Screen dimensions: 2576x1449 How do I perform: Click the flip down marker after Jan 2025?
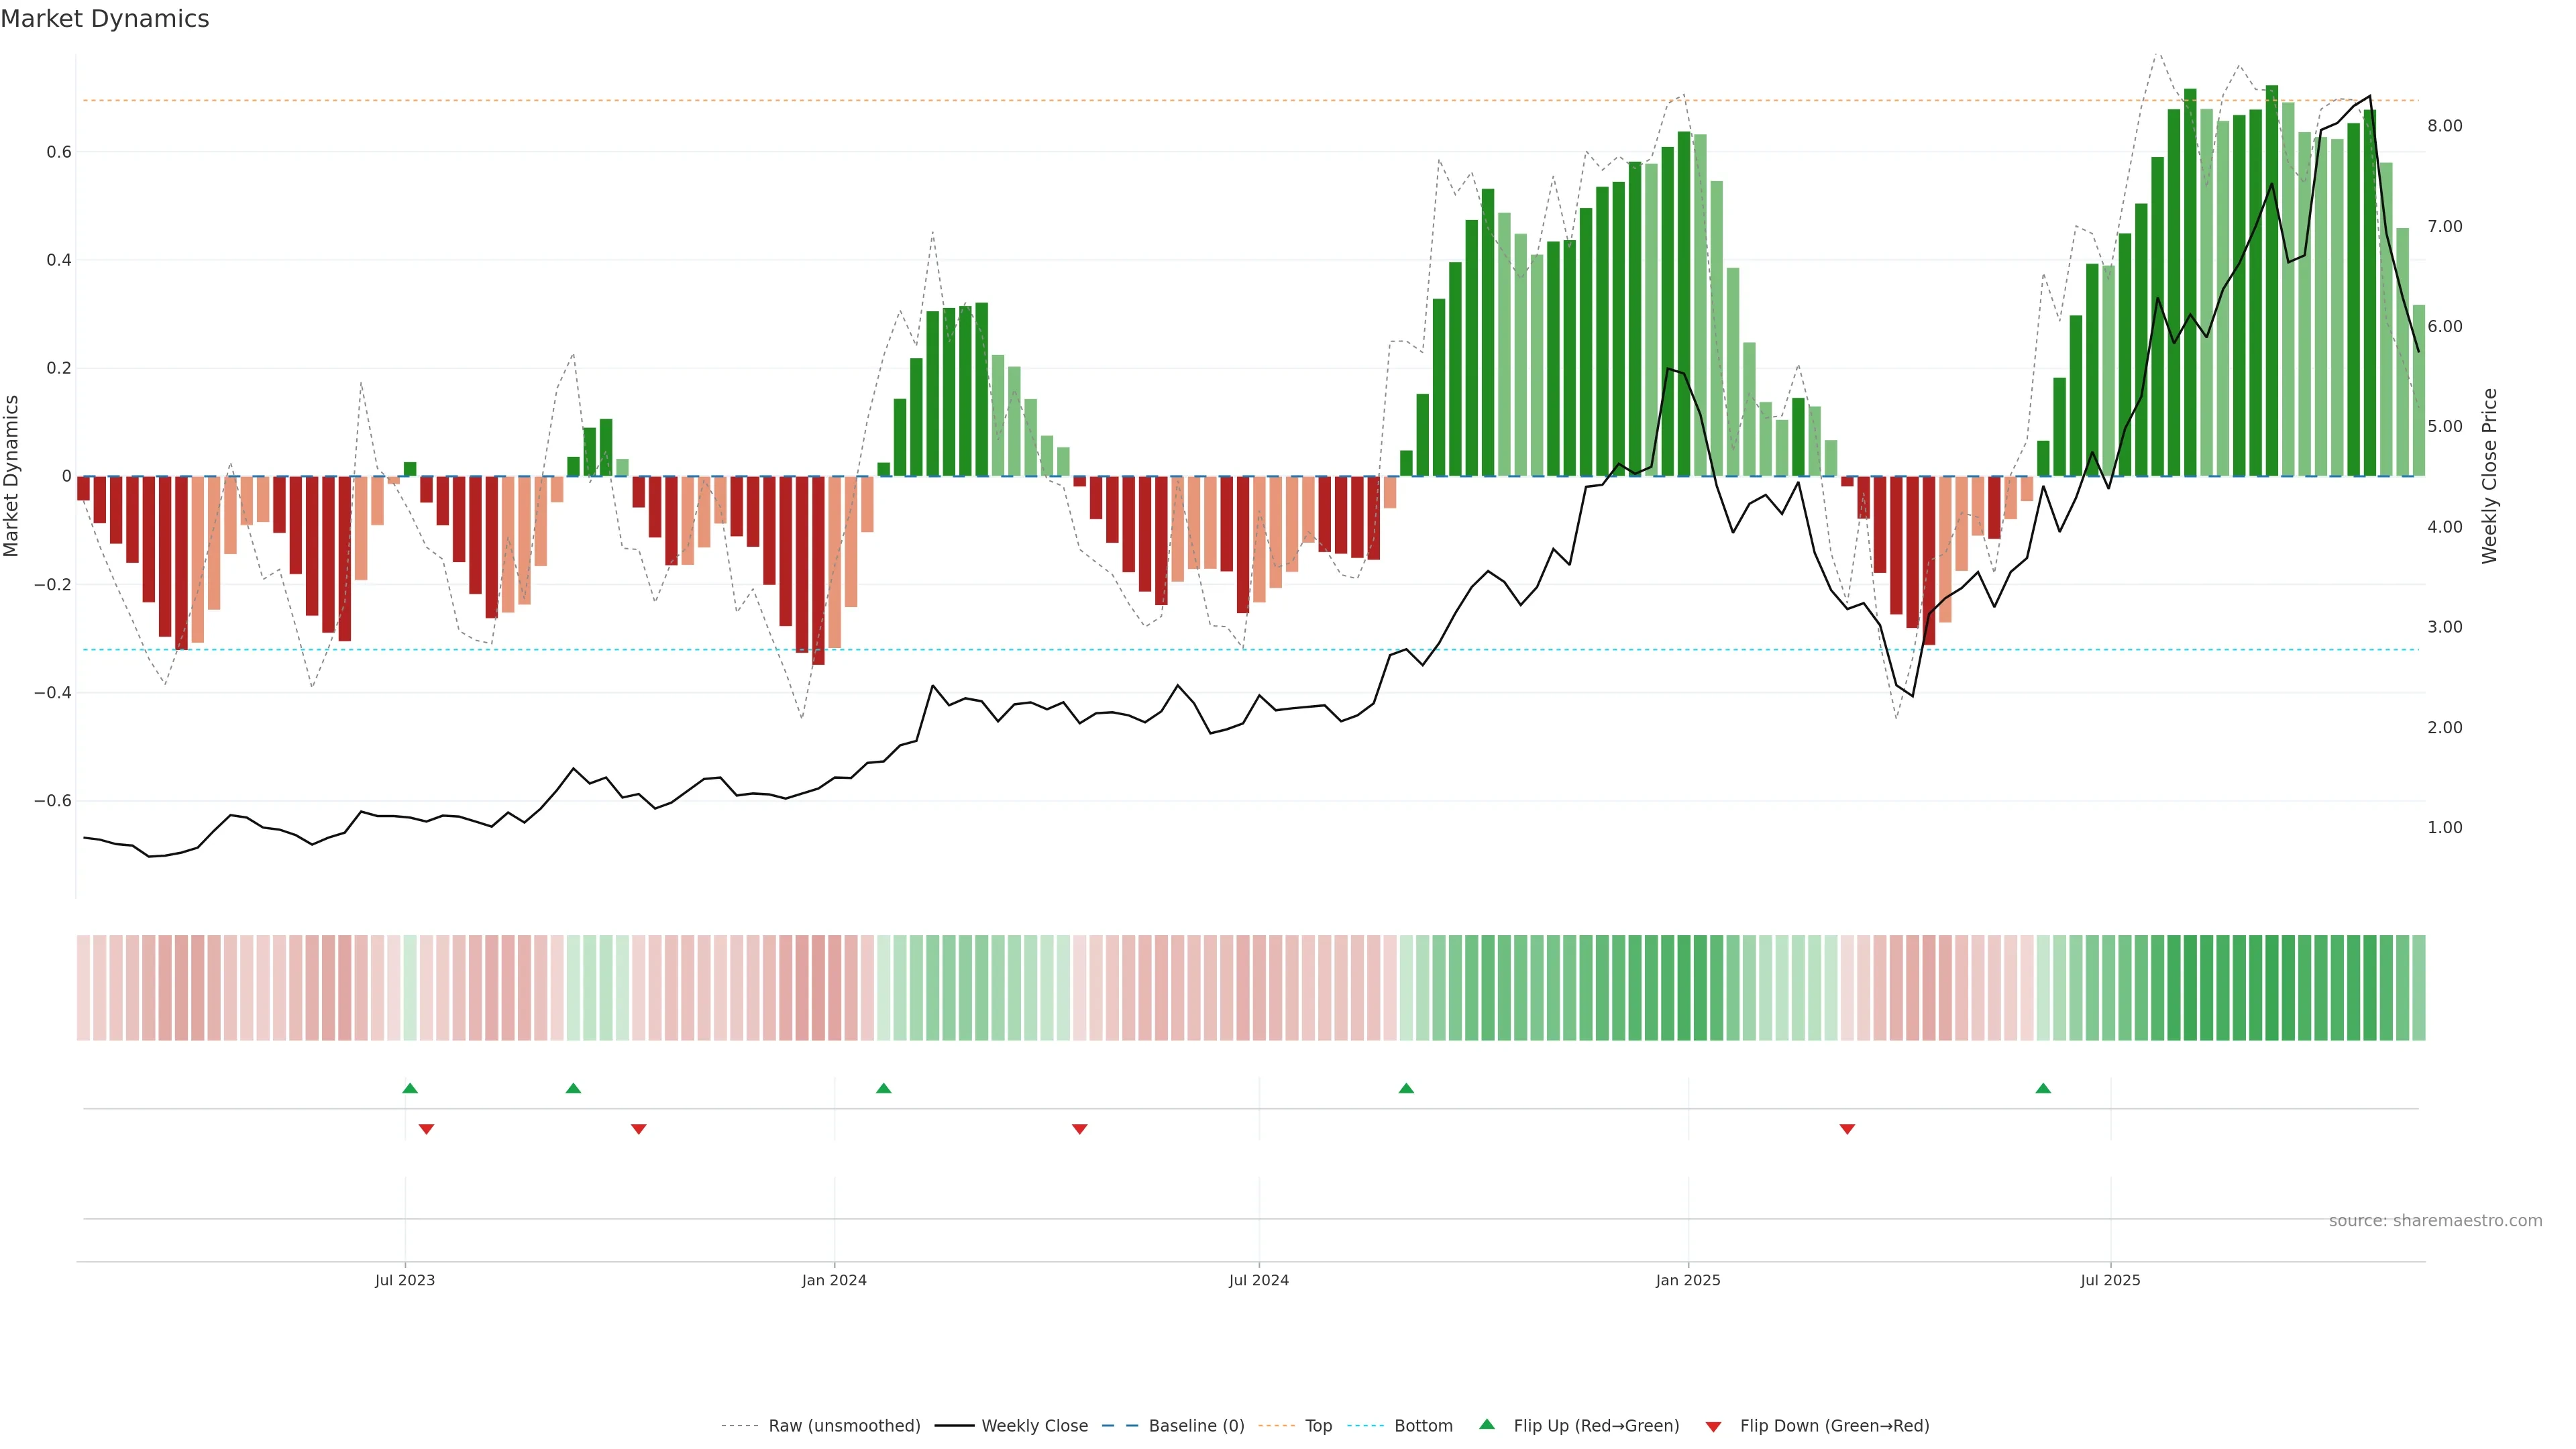(1847, 1129)
